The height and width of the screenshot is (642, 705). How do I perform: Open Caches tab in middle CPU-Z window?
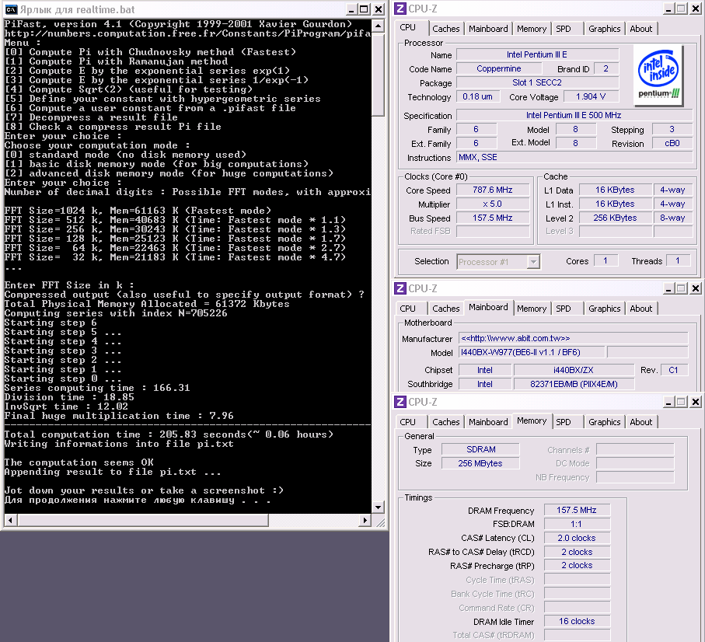[x=445, y=309]
